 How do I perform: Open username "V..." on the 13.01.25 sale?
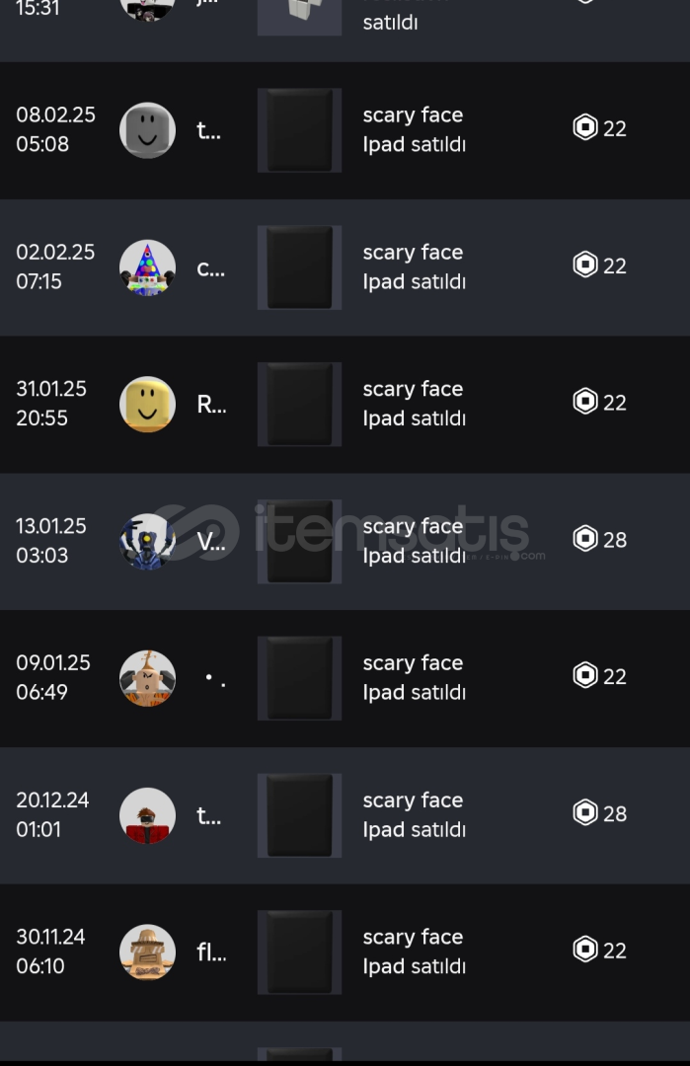[x=211, y=541]
